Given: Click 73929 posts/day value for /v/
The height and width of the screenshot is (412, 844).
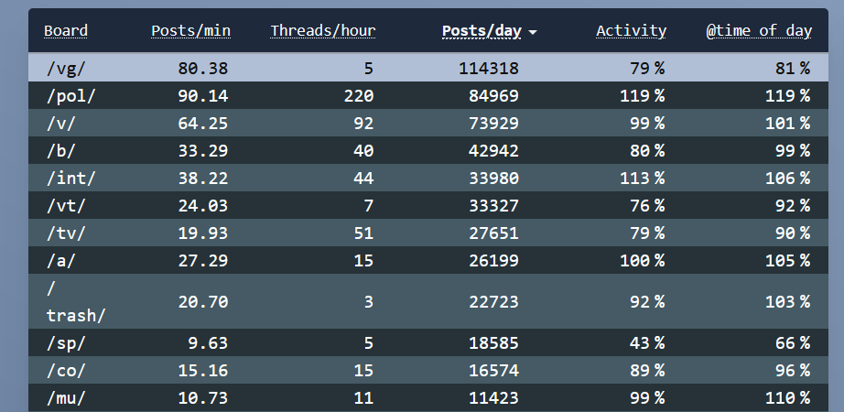Looking at the screenshot, I should [493, 124].
